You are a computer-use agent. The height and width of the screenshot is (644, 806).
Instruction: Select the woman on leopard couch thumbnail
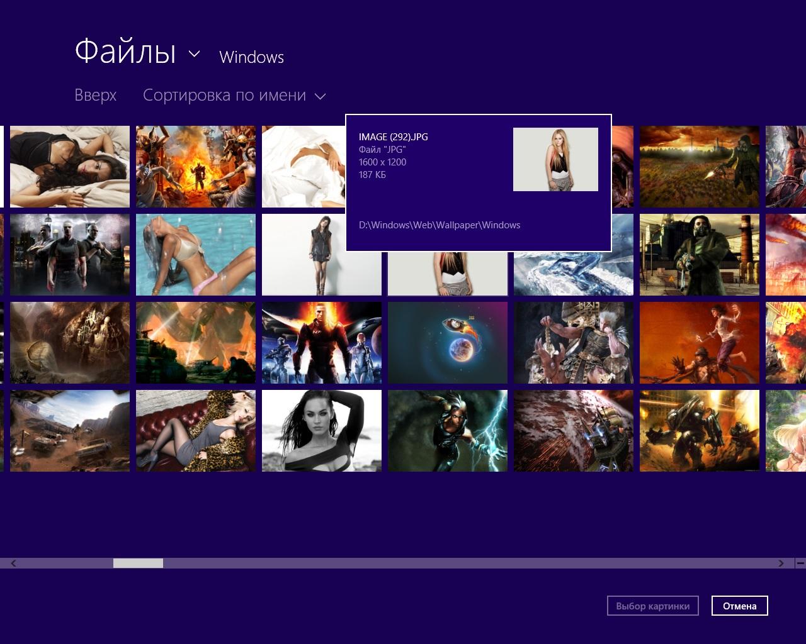(195, 431)
